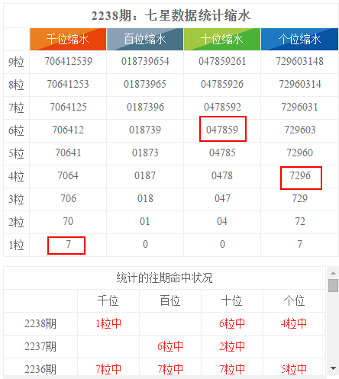Click the 047 cell

tap(222, 198)
